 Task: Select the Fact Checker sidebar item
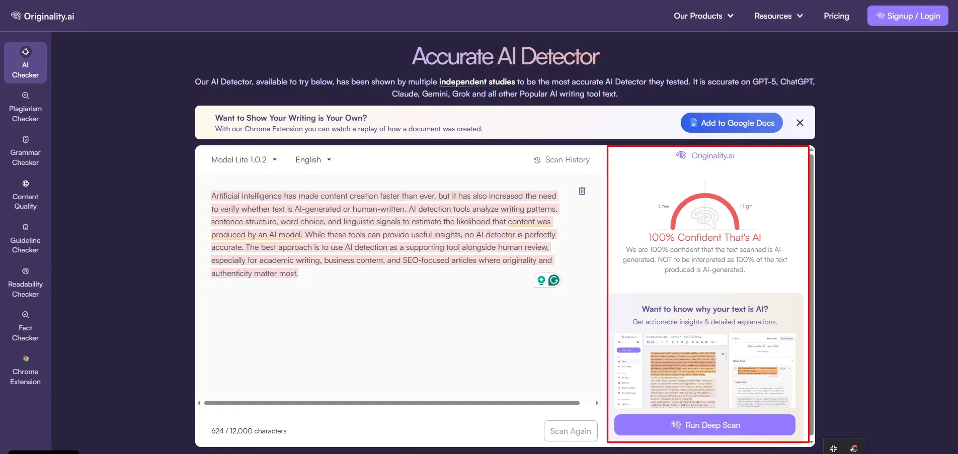[x=25, y=326]
